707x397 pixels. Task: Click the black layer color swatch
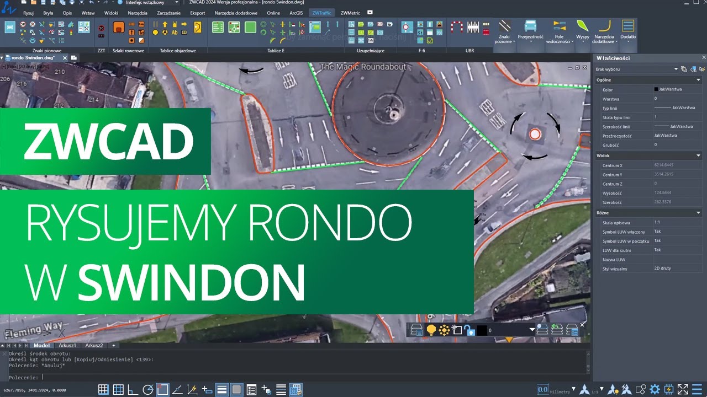[x=482, y=330]
